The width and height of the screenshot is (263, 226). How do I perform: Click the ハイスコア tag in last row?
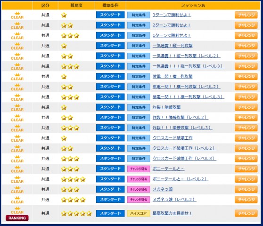(x=139, y=213)
